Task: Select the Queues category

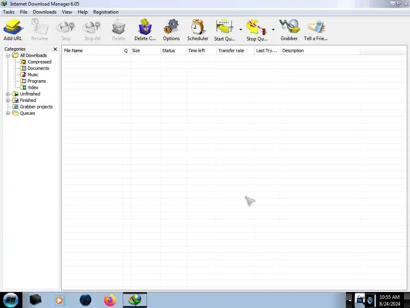Action: click(x=28, y=113)
